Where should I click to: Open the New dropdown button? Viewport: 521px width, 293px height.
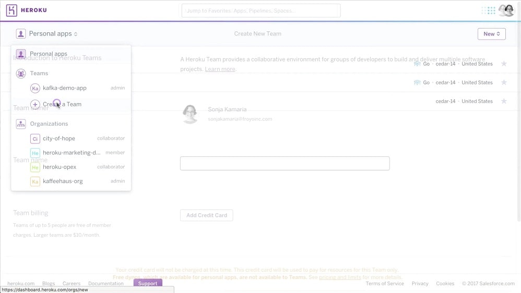491,34
